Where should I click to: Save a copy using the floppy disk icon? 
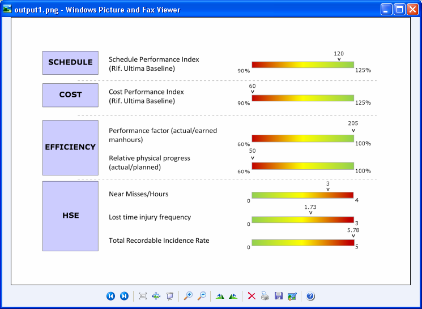click(x=278, y=296)
